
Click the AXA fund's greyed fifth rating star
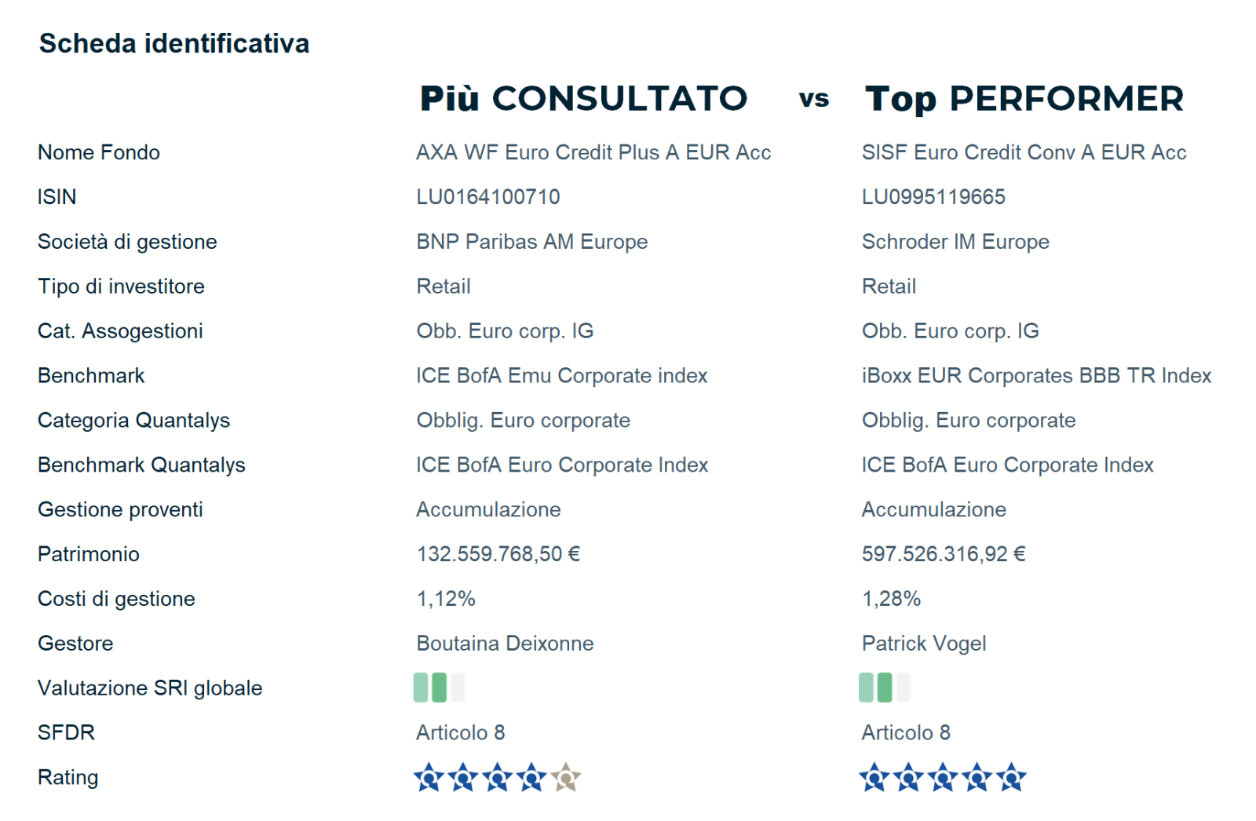click(x=566, y=777)
